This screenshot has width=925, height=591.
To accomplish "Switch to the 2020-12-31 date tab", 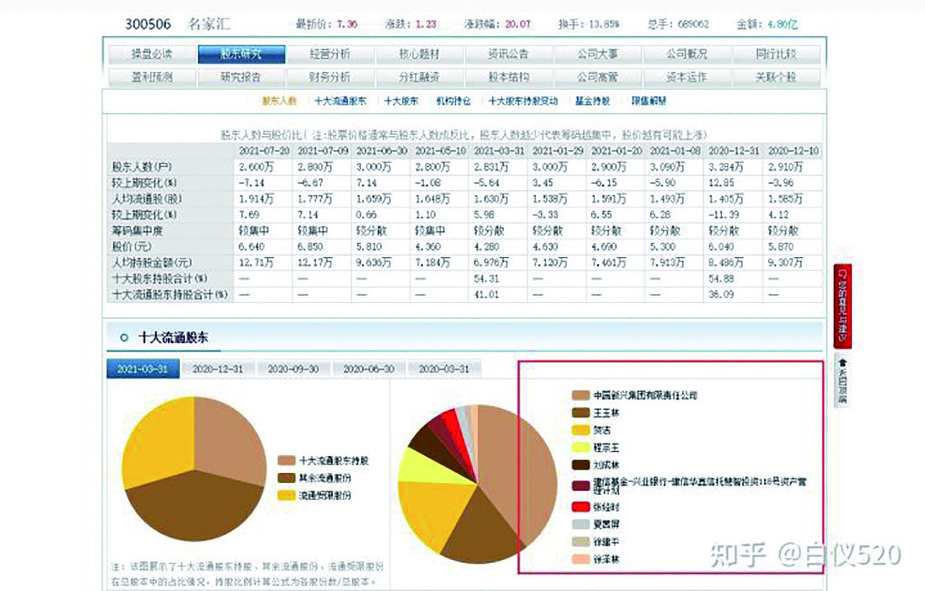I will 217,368.
